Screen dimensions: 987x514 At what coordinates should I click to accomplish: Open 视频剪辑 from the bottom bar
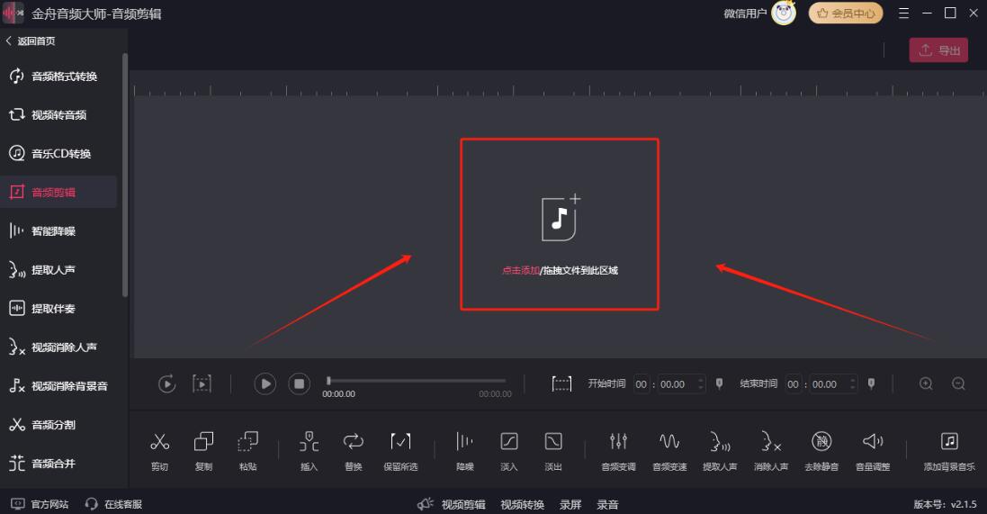click(463, 505)
